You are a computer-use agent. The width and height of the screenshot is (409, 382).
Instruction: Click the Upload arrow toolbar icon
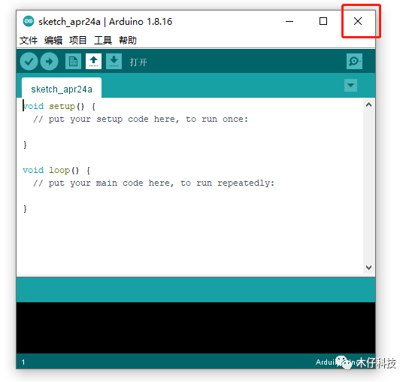(x=49, y=62)
